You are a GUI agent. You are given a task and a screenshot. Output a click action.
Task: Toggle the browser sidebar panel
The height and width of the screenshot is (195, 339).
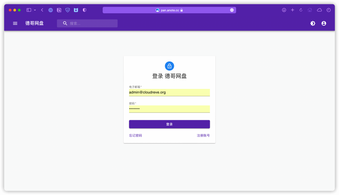point(29,10)
